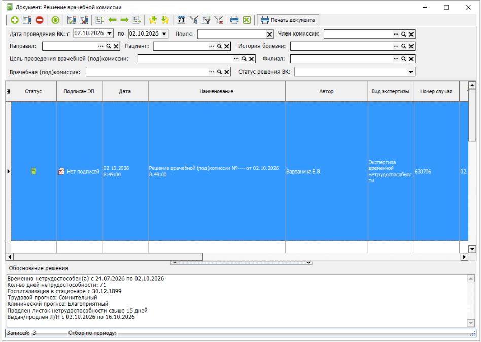
Task: Click the green circular refresh icon
Action: pos(55,20)
